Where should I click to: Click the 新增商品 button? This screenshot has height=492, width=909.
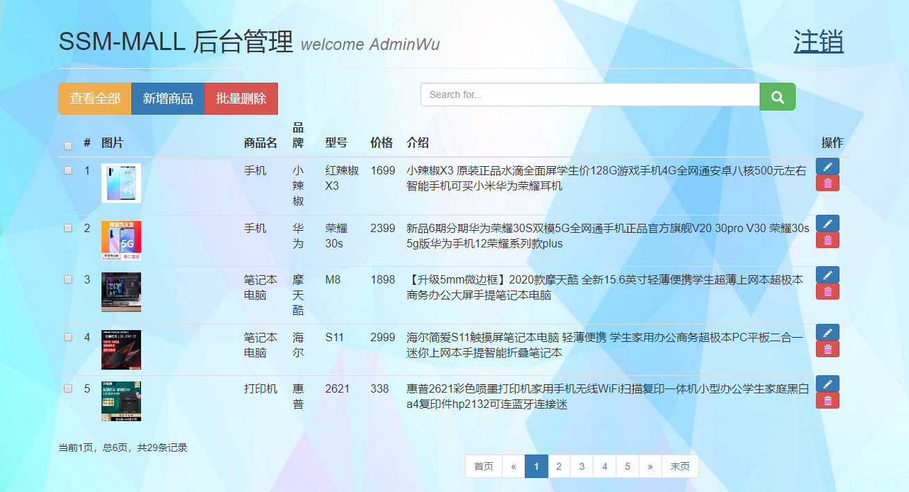click(x=167, y=99)
